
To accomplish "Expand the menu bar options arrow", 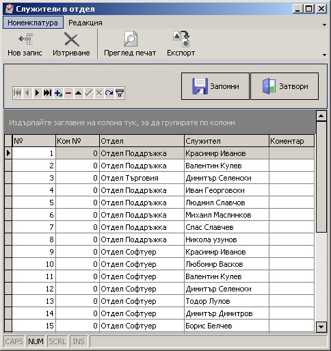I will (324, 25).
